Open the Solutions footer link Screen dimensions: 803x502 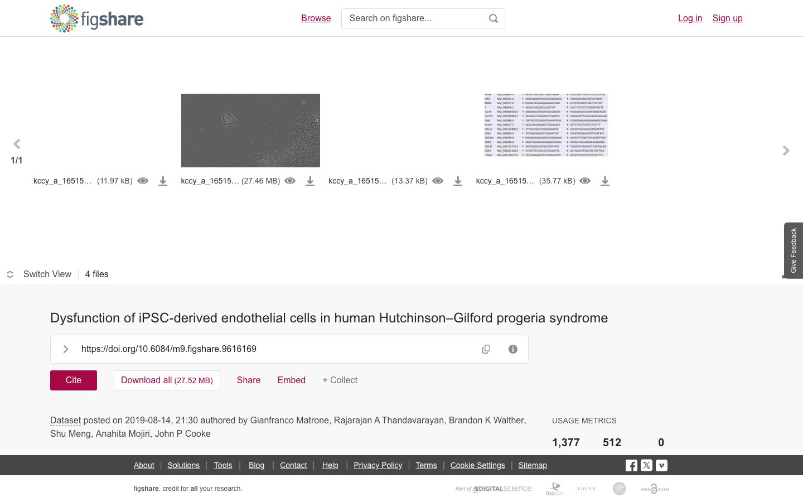(x=183, y=465)
